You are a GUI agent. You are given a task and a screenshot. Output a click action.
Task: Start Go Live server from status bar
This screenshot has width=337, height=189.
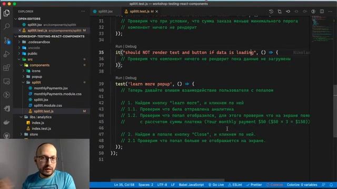tap(216, 185)
